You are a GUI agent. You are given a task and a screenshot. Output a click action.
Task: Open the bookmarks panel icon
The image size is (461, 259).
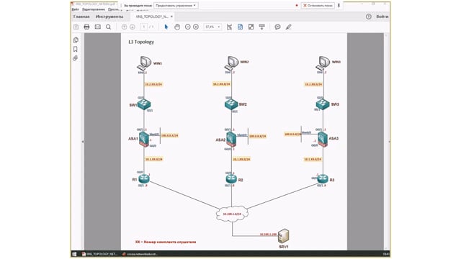[x=76, y=49]
